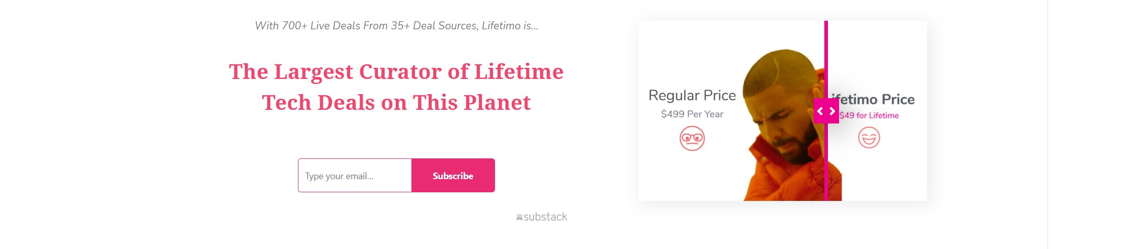Click the Subscribe button
The height and width of the screenshot is (249, 1138).
pyautogui.click(x=453, y=176)
